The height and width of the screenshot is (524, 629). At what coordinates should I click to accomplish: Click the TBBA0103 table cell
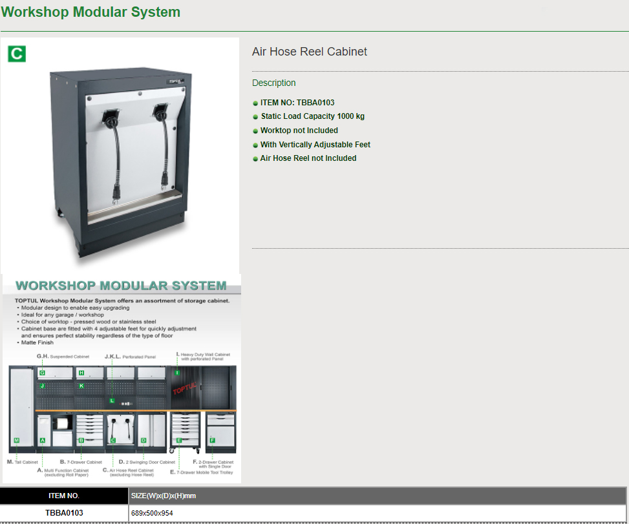(64, 513)
